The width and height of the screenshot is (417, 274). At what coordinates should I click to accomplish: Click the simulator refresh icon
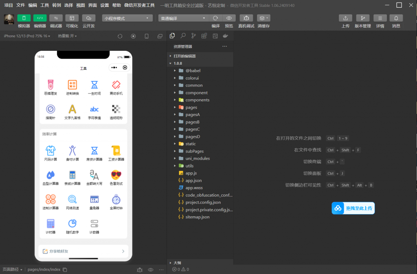[x=120, y=36]
